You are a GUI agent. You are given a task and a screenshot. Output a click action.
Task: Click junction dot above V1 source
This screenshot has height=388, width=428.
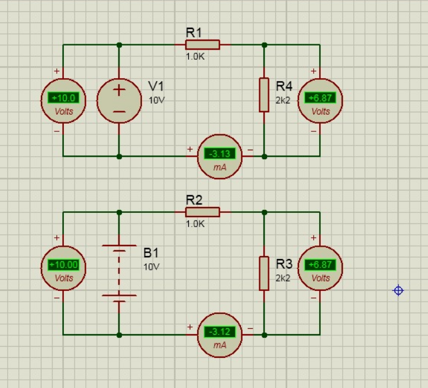119,45
